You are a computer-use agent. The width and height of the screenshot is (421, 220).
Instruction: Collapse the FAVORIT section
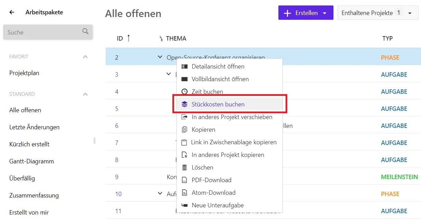[x=85, y=57]
